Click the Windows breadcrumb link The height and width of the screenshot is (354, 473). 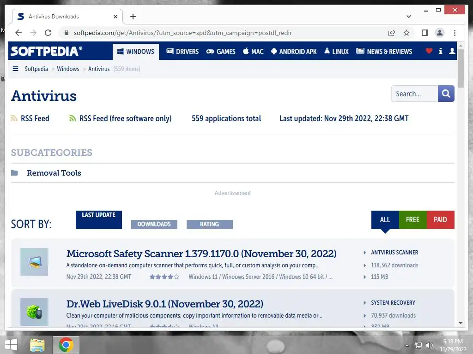68,69
